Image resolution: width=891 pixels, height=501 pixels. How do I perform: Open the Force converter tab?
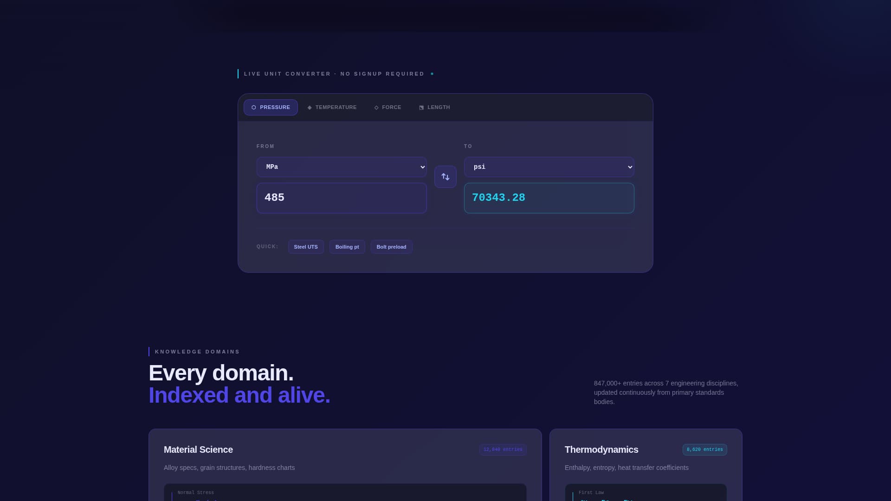387,107
